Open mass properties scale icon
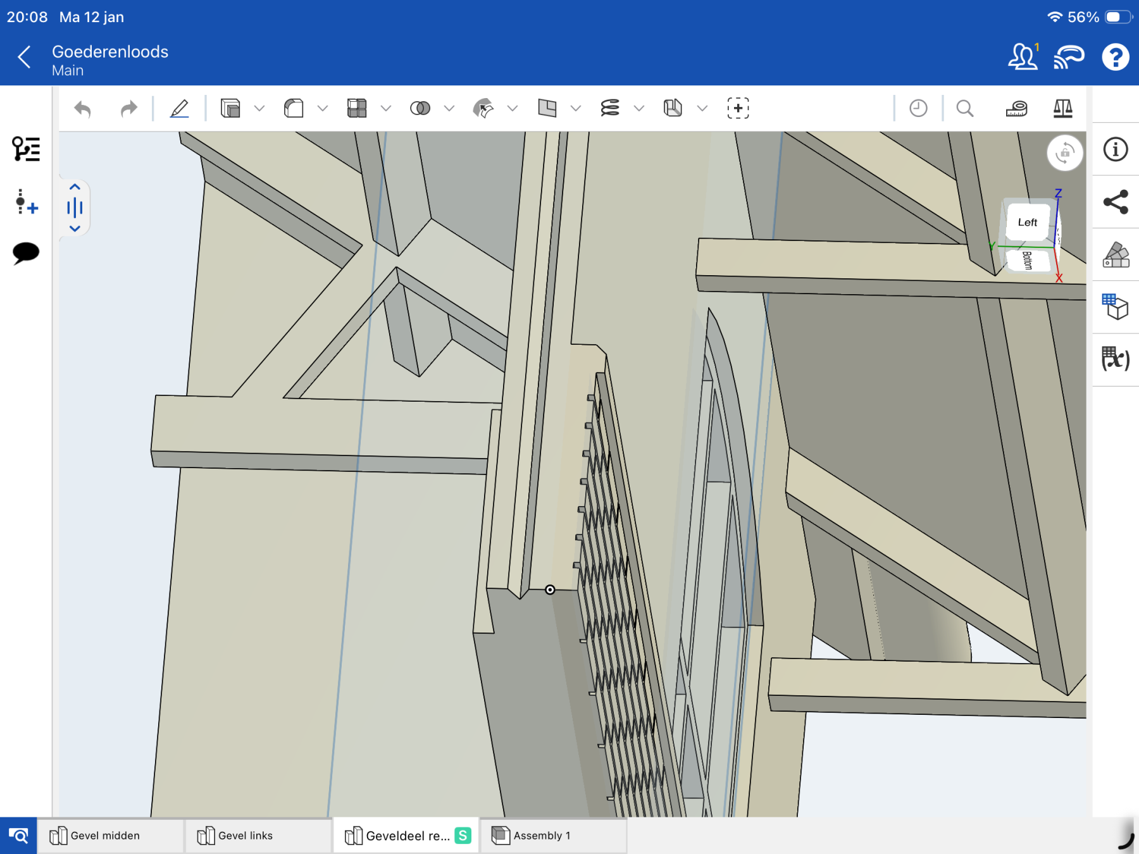This screenshot has height=854, width=1139. click(x=1062, y=109)
